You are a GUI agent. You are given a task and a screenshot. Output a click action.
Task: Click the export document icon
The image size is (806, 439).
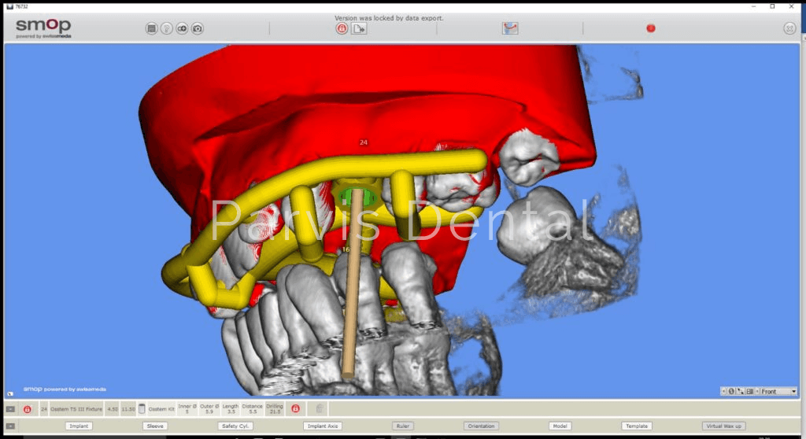tap(359, 28)
